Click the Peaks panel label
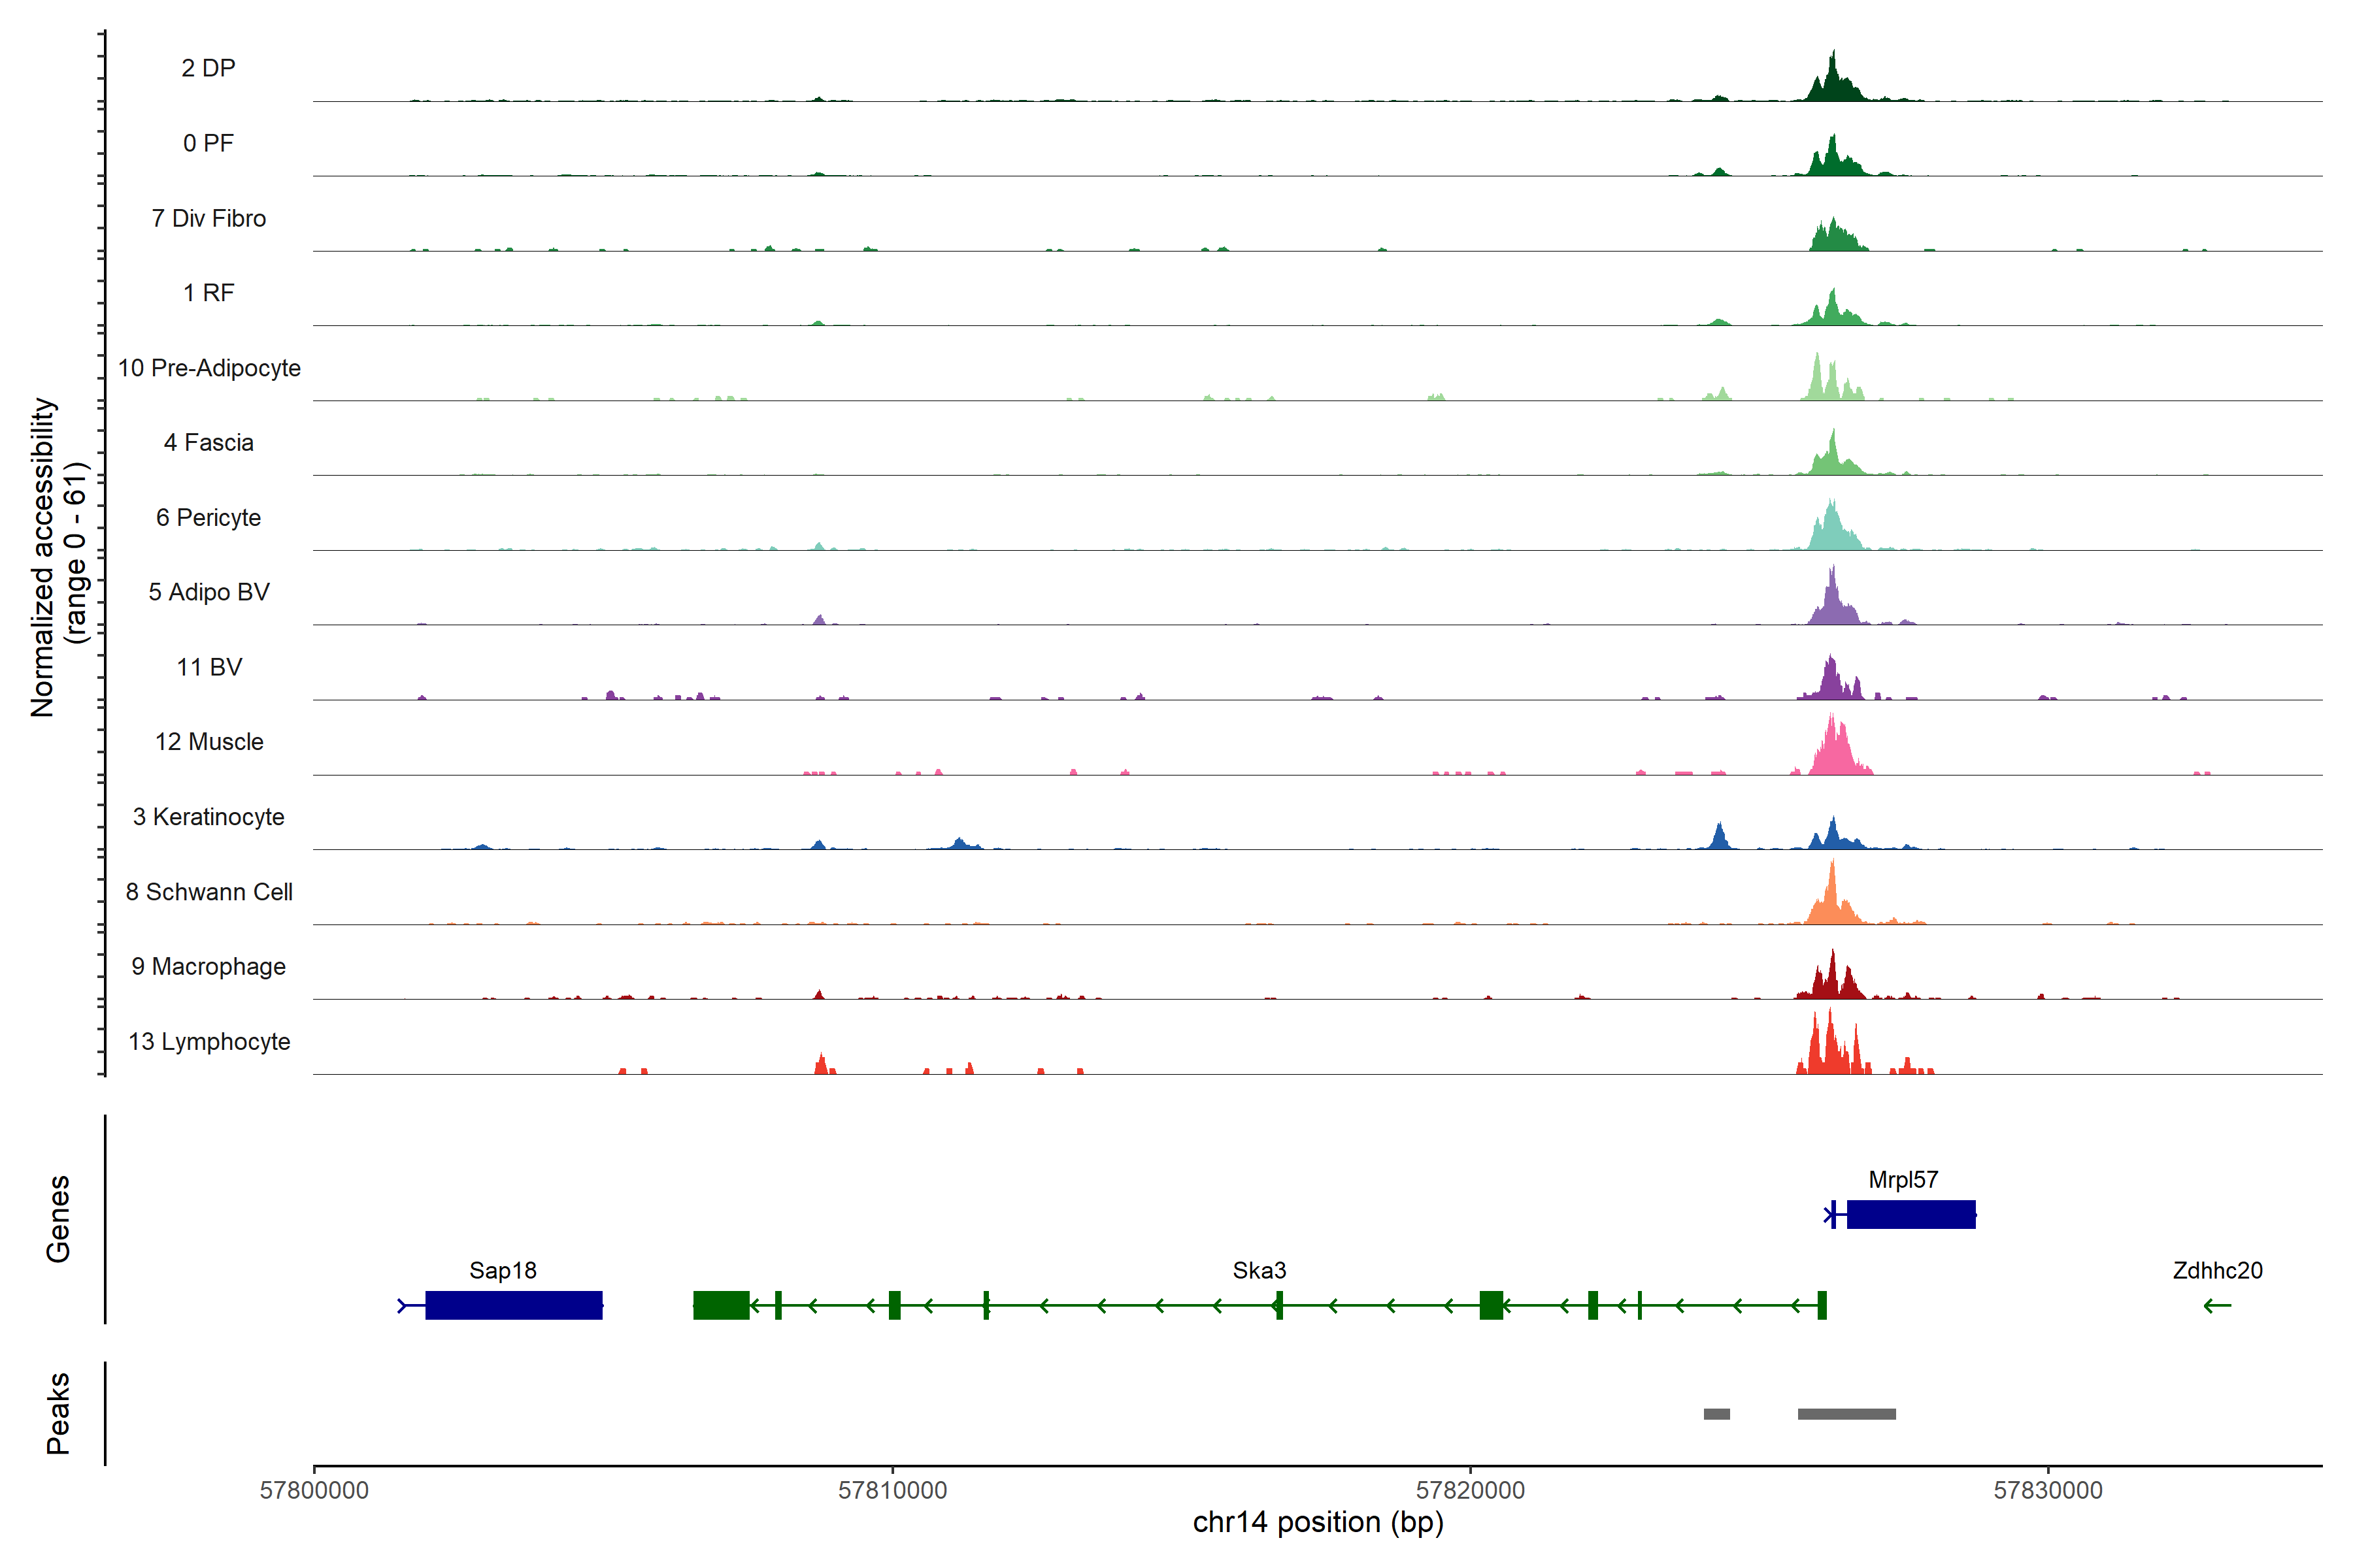 [x=58, y=1413]
